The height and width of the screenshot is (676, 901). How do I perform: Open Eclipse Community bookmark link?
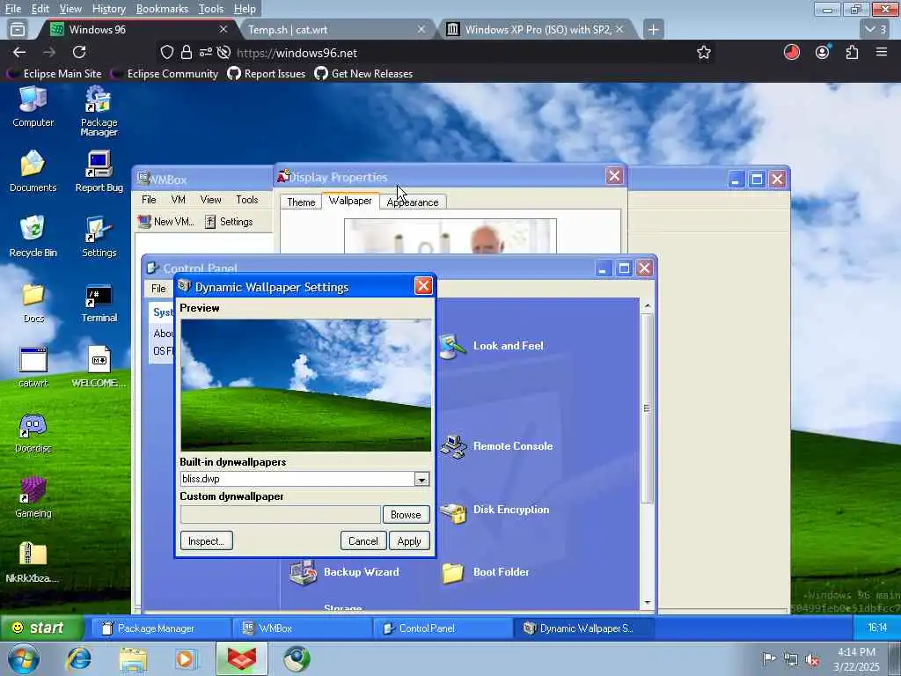(x=166, y=74)
